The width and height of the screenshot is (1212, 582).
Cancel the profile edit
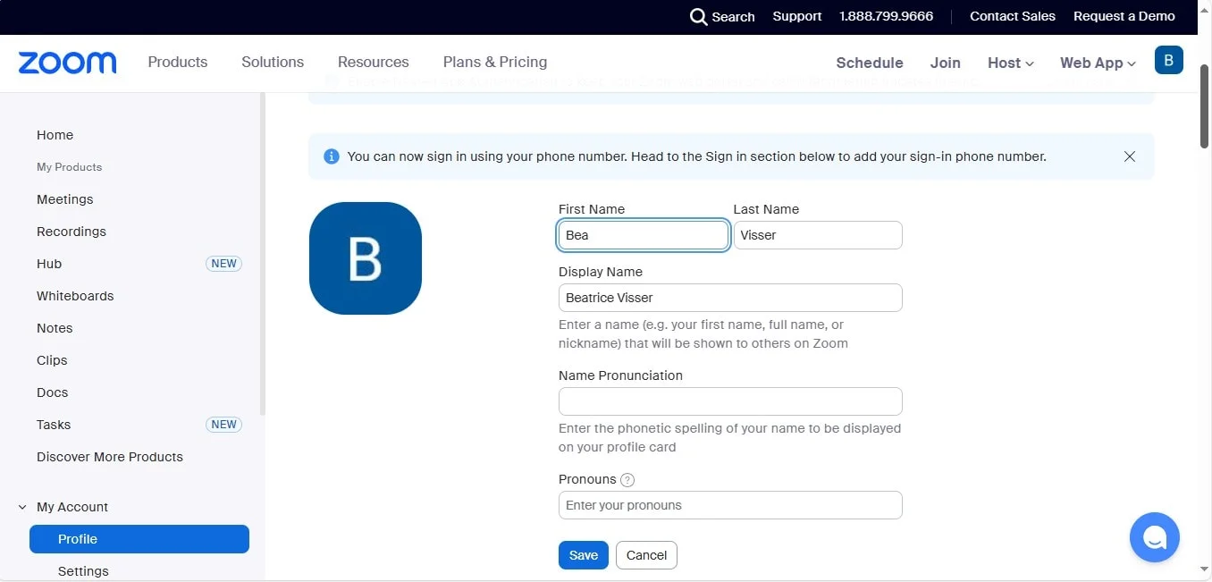[646, 555]
